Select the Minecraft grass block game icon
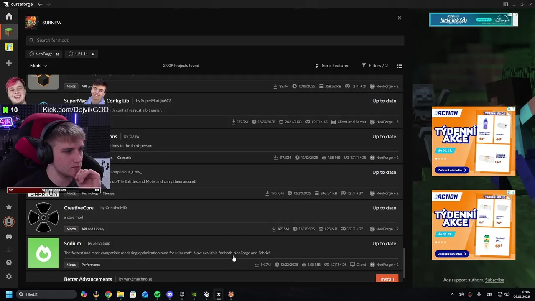The image size is (535, 301). pyautogui.click(x=9, y=32)
